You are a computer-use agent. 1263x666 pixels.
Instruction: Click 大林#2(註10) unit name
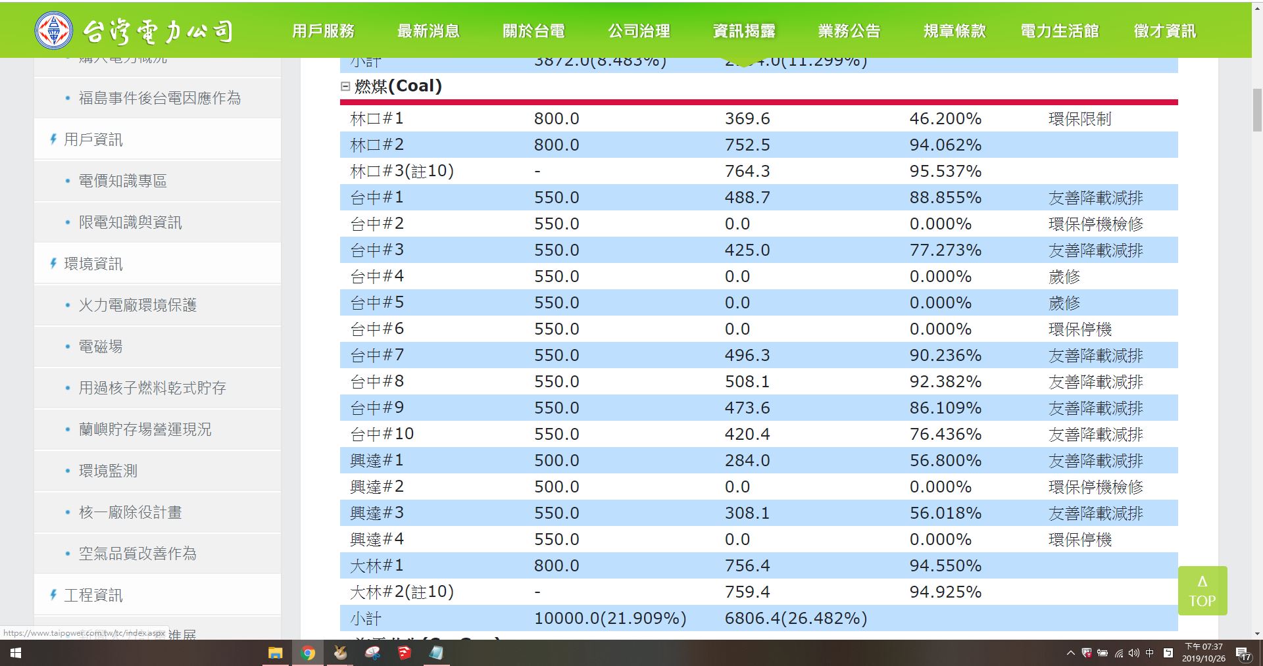coord(402,592)
